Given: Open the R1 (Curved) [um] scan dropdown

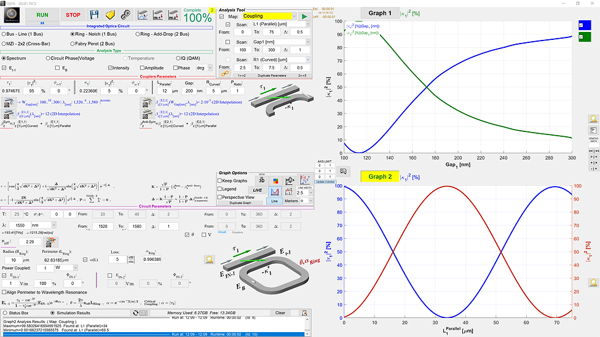Looking at the screenshot, I should (x=280, y=60).
